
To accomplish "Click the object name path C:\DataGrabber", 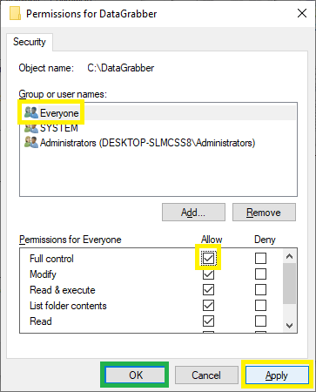I will pos(121,68).
